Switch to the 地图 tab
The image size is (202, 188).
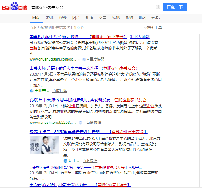coord(142,18)
